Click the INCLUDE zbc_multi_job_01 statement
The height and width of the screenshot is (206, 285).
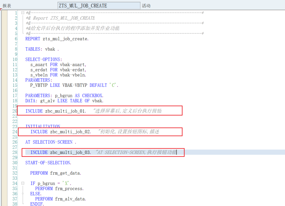pos(56,111)
